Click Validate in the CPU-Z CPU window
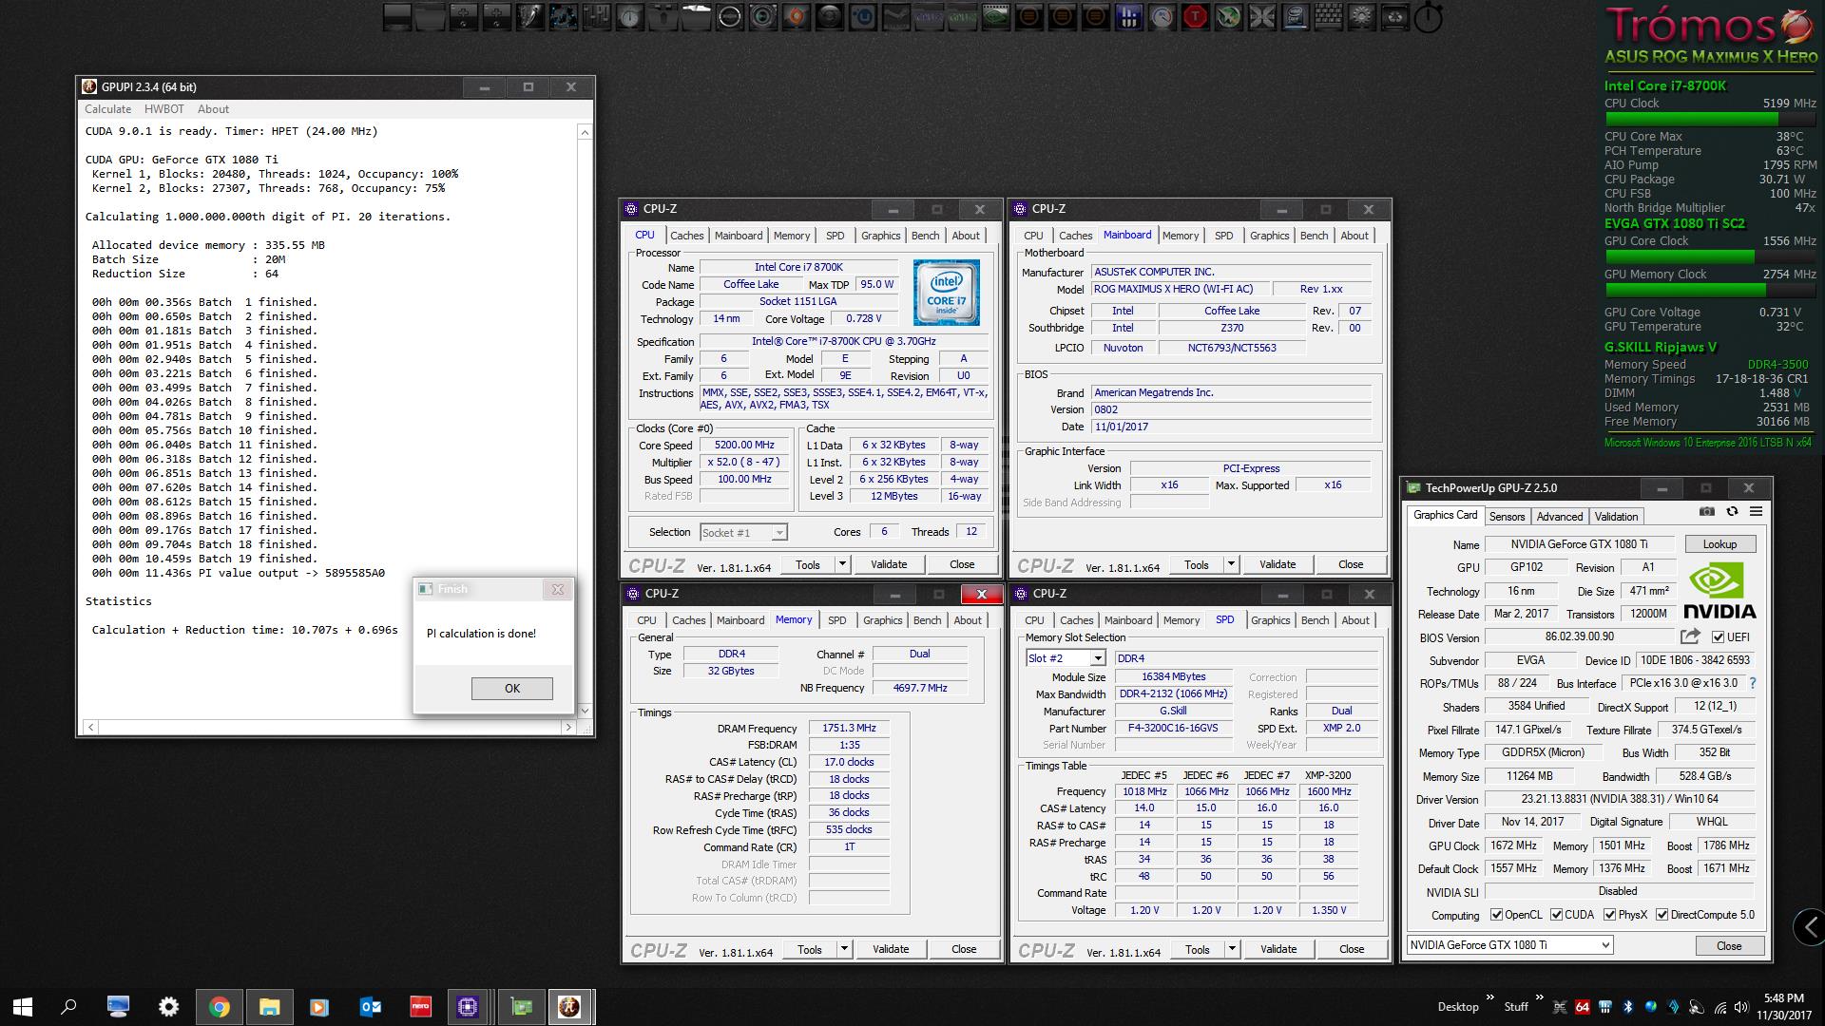The height and width of the screenshot is (1026, 1825). click(889, 564)
